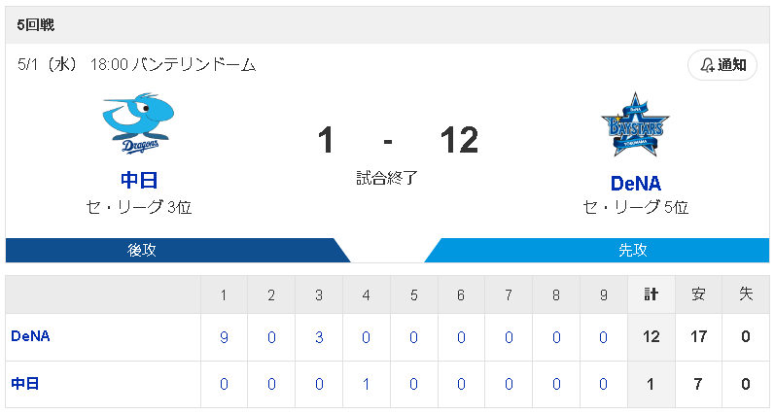The width and height of the screenshot is (775, 415).
Task: Open the 中日 team name link under logo
Action: pos(139,181)
